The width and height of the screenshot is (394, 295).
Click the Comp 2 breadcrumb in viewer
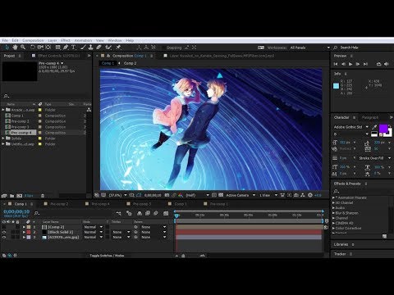pos(130,63)
